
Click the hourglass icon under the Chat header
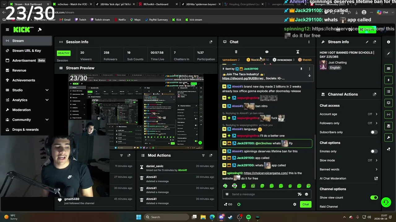point(298,52)
